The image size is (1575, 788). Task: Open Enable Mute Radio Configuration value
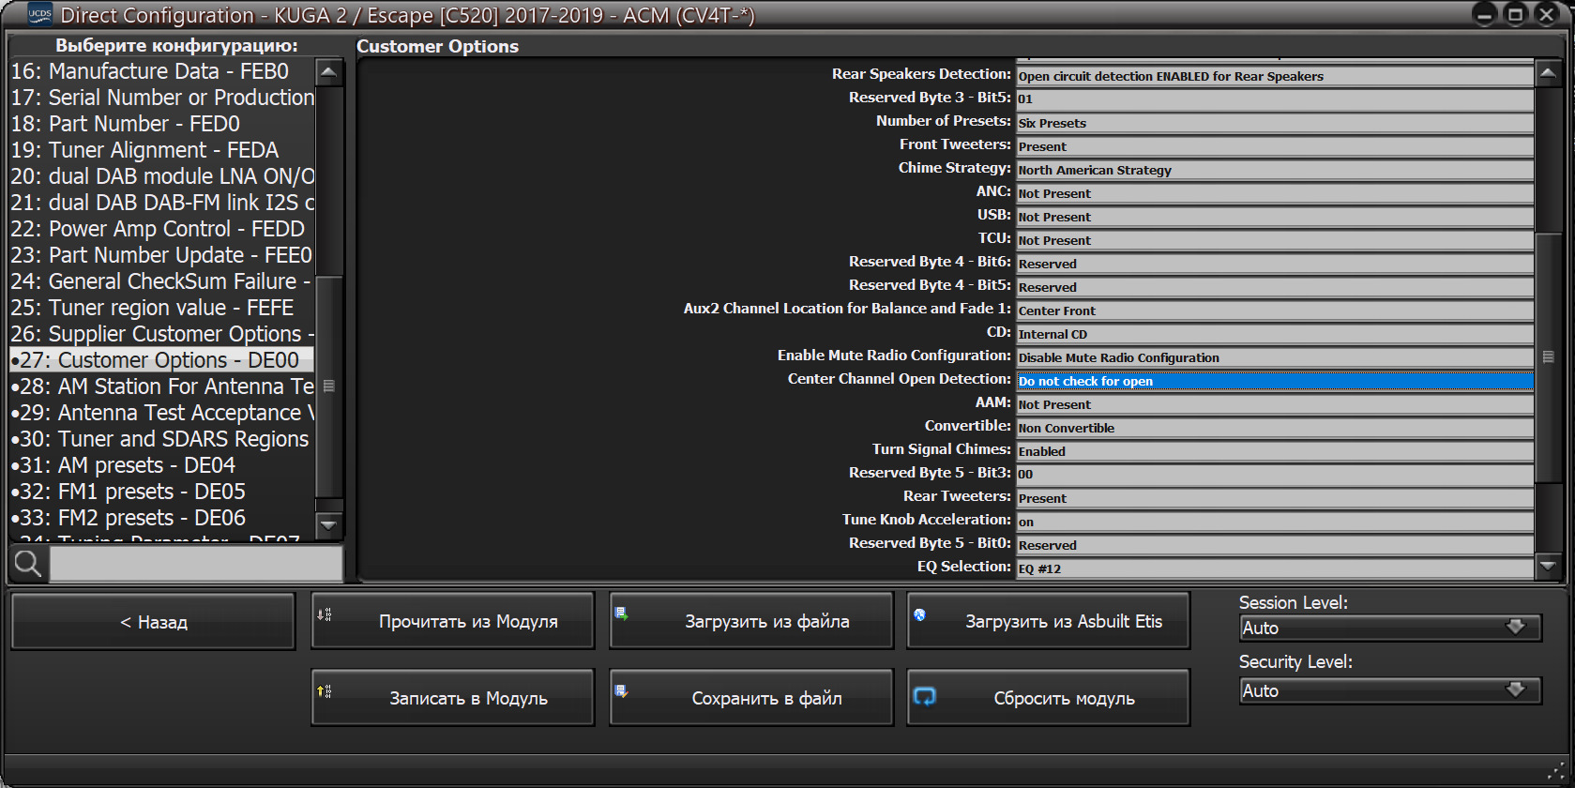point(1275,357)
